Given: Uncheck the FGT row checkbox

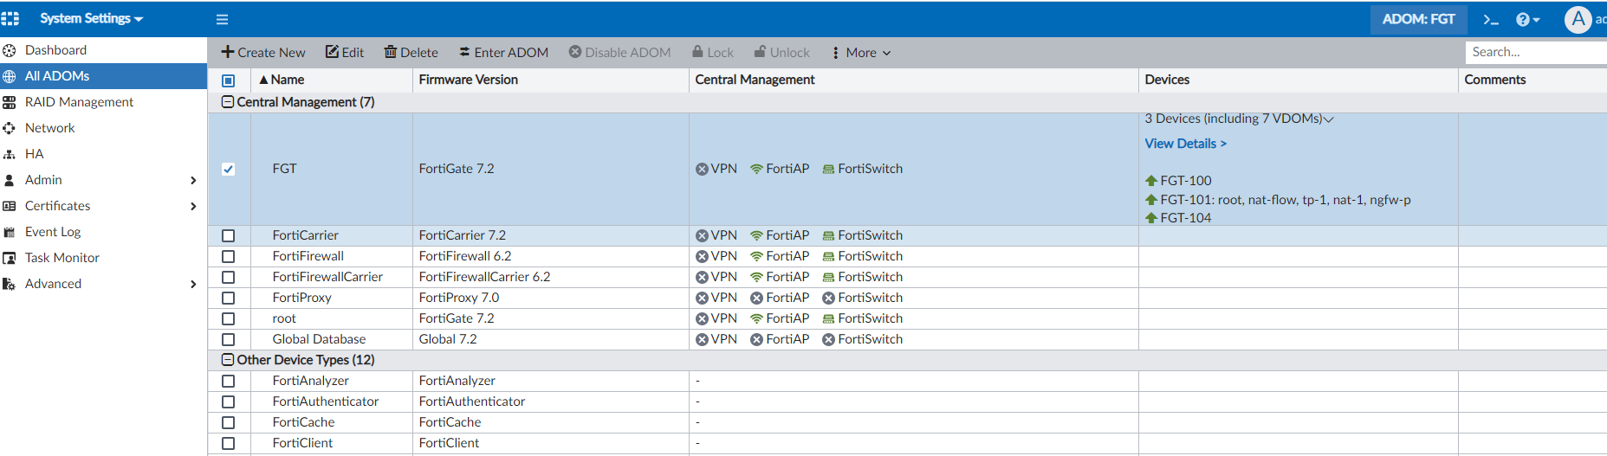Looking at the screenshot, I should (228, 170).
